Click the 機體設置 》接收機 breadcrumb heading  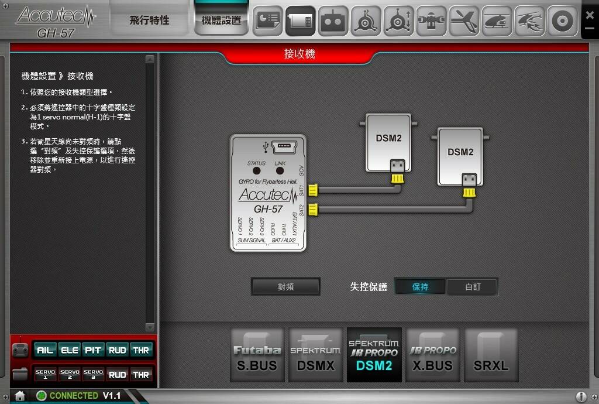point(57,76)
